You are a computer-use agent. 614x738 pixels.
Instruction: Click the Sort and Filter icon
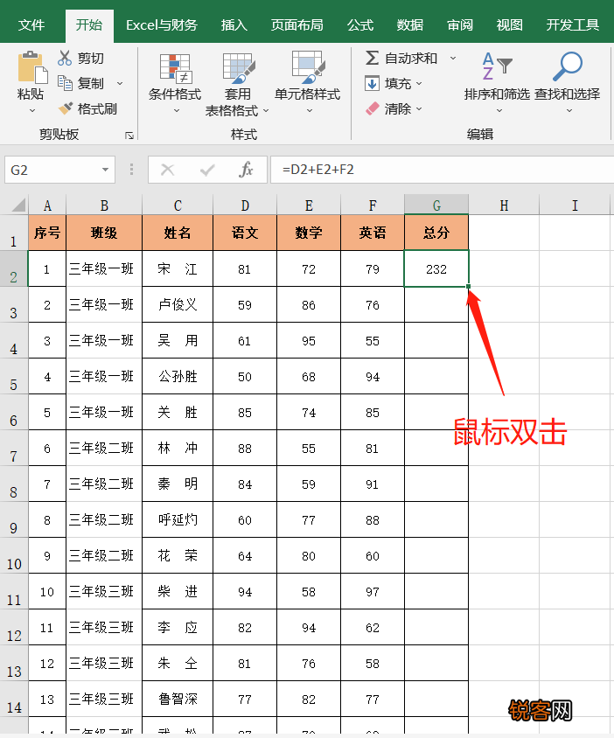497,66
